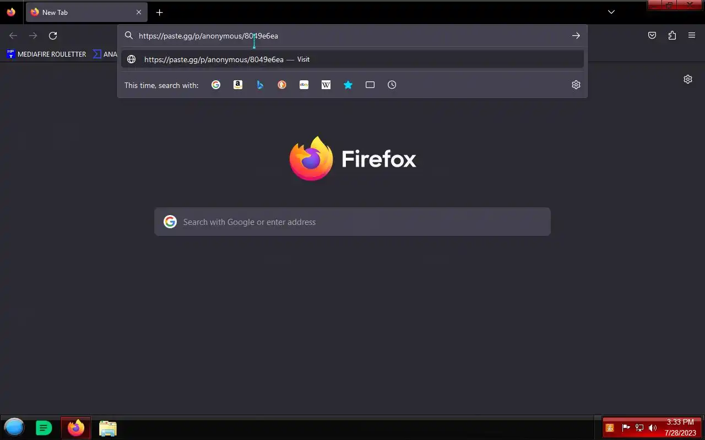705x440 pixels.
Task: Search in Bookmarks using star icon
Action: pyautogui.click(x=348, y=85)
